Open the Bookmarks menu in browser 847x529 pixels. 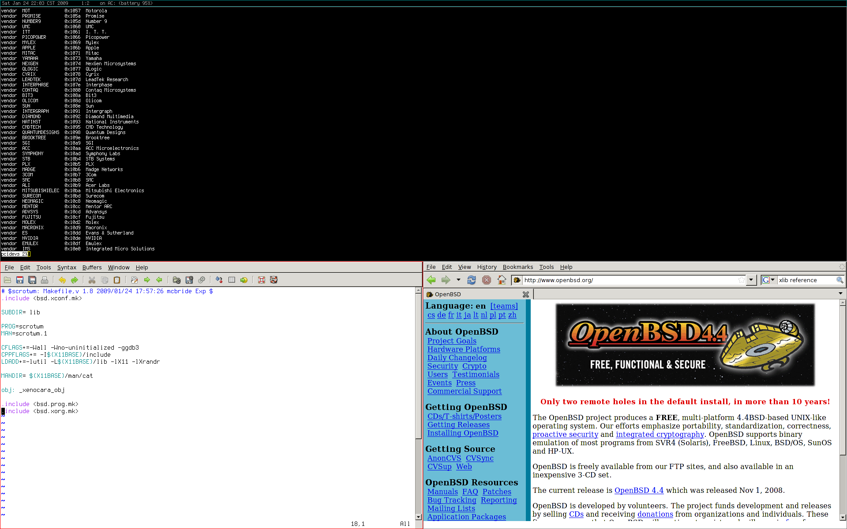tap(517, 267)
